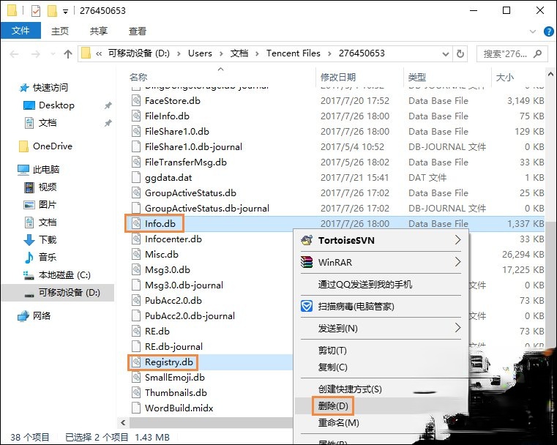
Task: Click the horizontal scrollbar left arrow
Action: (123, 422)
